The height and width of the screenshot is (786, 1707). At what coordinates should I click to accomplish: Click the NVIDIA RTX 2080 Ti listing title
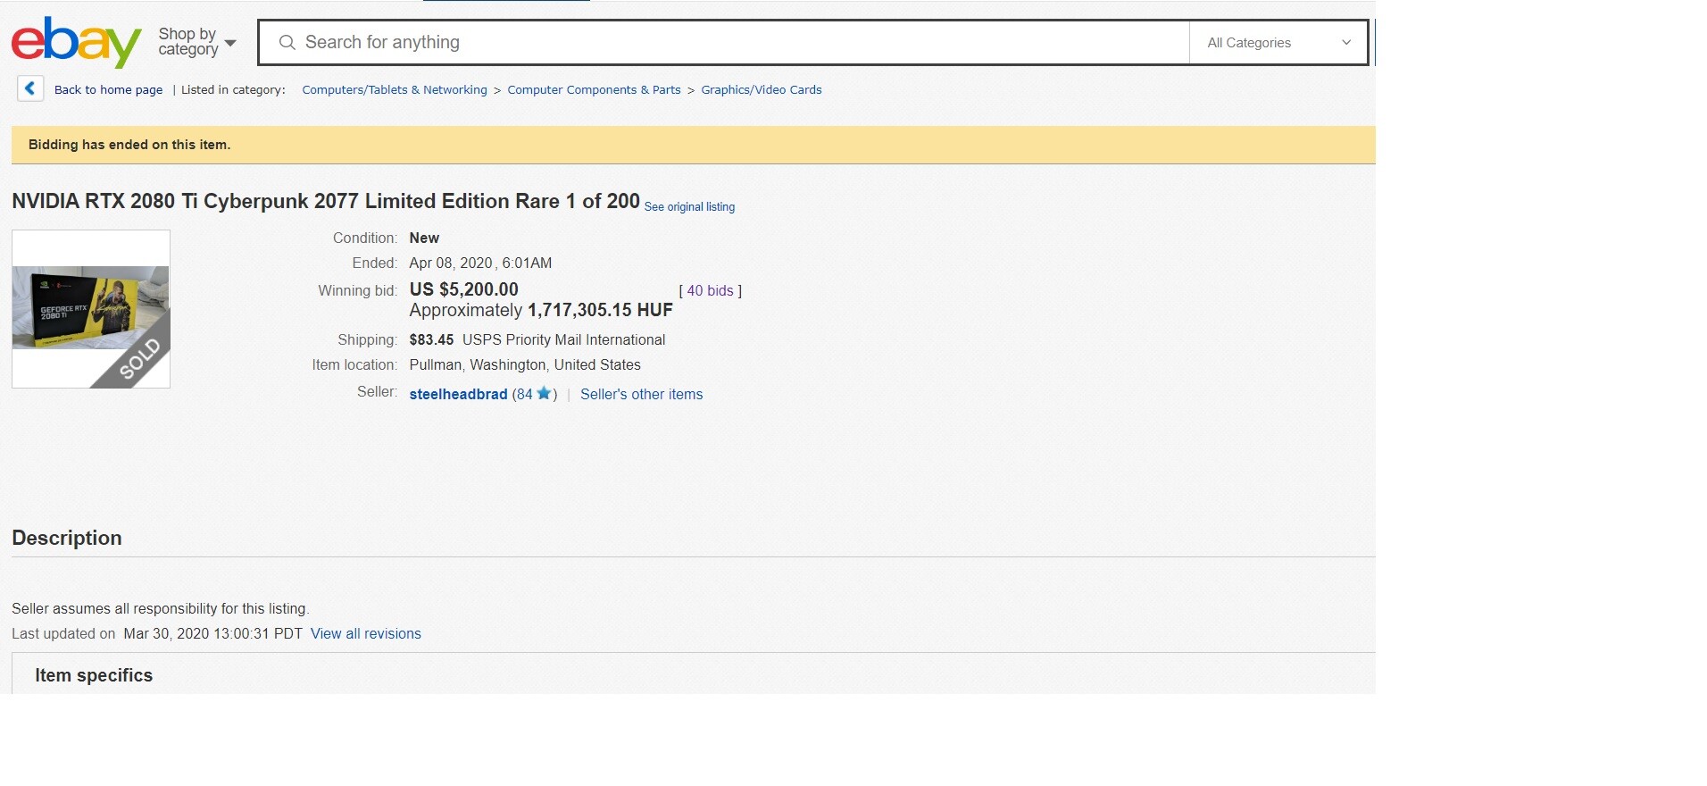(x=325, y=202)
